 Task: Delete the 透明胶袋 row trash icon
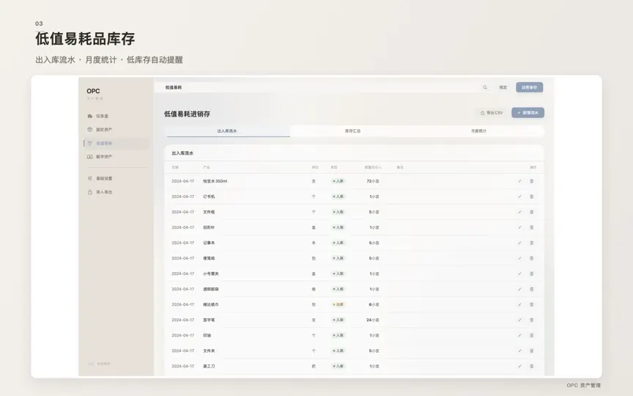point(532,289)
